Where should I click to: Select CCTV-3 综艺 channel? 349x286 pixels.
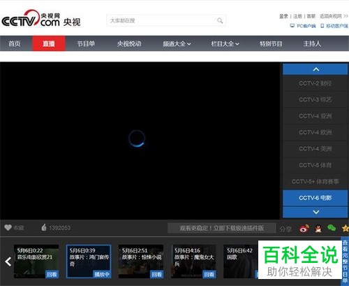click(x=315, y=99)
